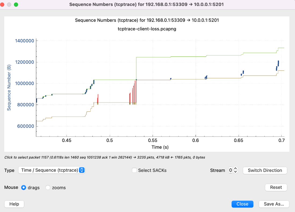
Task: Click the blue data segments near 0.695s
Action: pos(278,63)
